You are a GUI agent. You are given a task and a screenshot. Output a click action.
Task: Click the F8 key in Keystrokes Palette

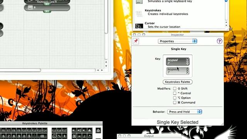pos(14,131)
